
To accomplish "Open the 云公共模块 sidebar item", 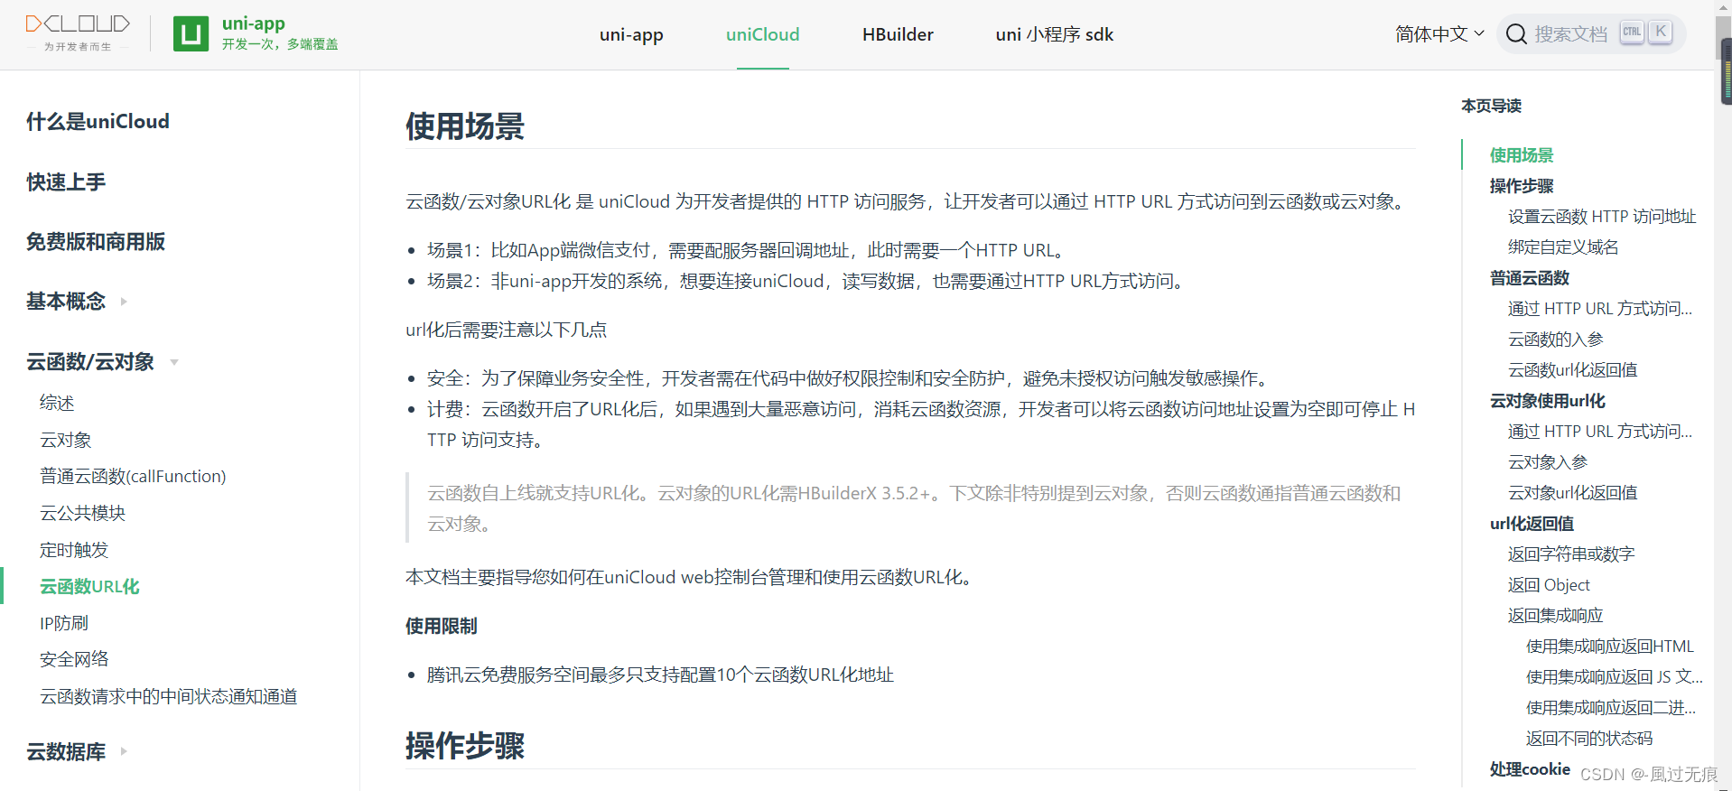I will [82, 513].
